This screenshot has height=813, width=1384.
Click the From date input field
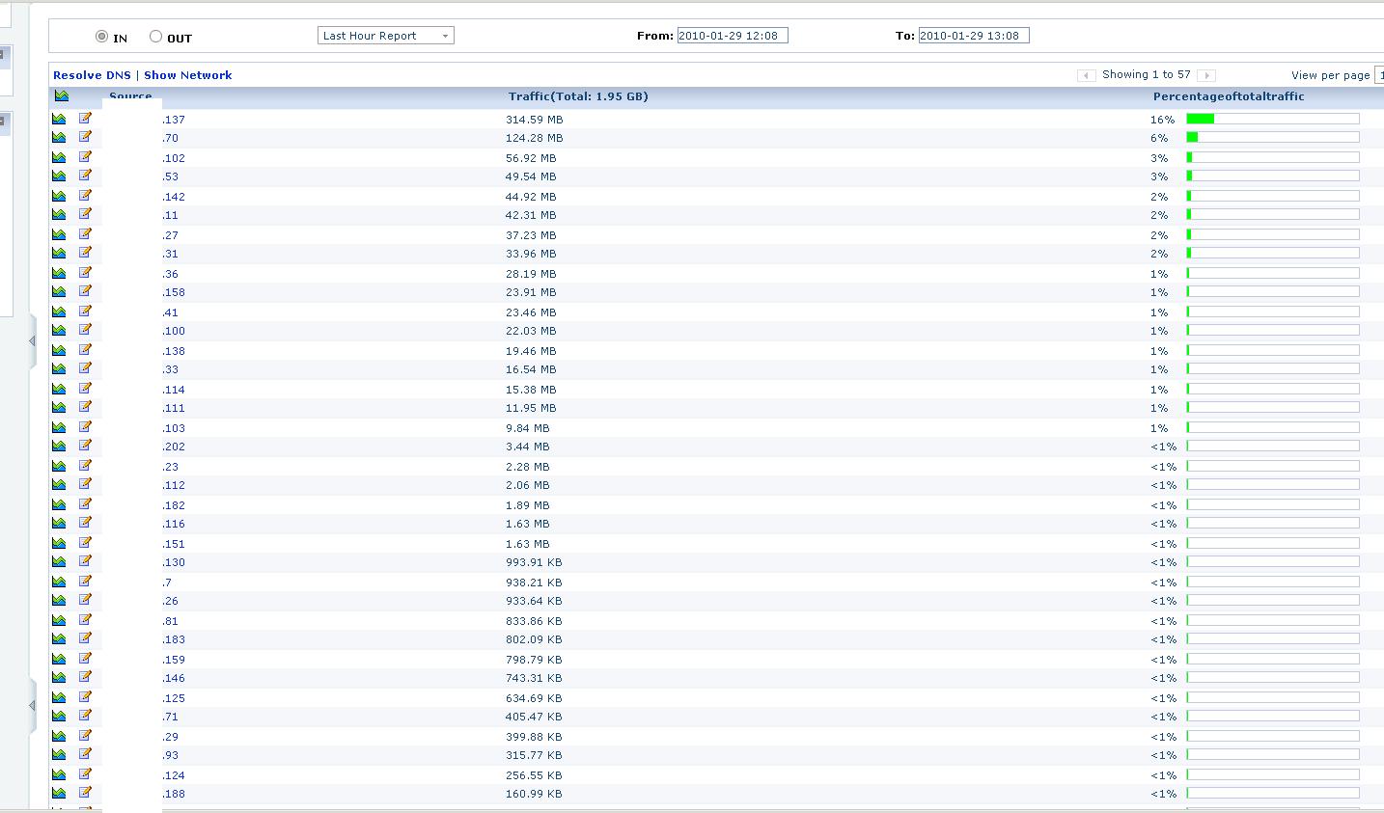pyautogui.click(x=733, y=36)
